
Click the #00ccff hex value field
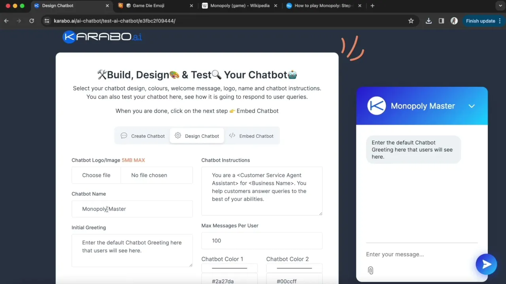pos(294,279)
